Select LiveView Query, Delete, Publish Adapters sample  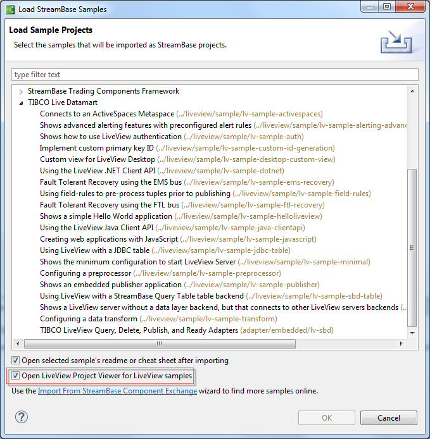[x=187, y=330]
